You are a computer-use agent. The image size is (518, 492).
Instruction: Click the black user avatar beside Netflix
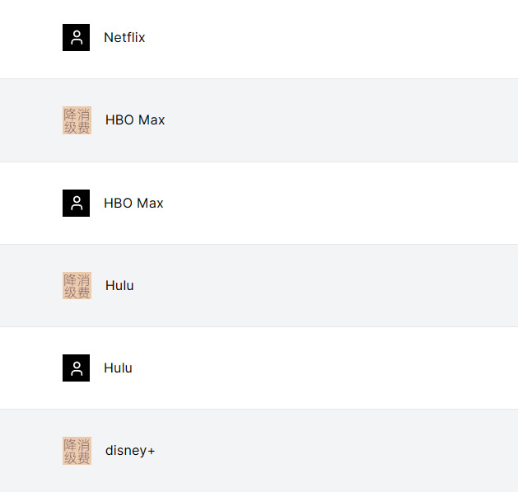pyautogui.click(x=76, y=37)
